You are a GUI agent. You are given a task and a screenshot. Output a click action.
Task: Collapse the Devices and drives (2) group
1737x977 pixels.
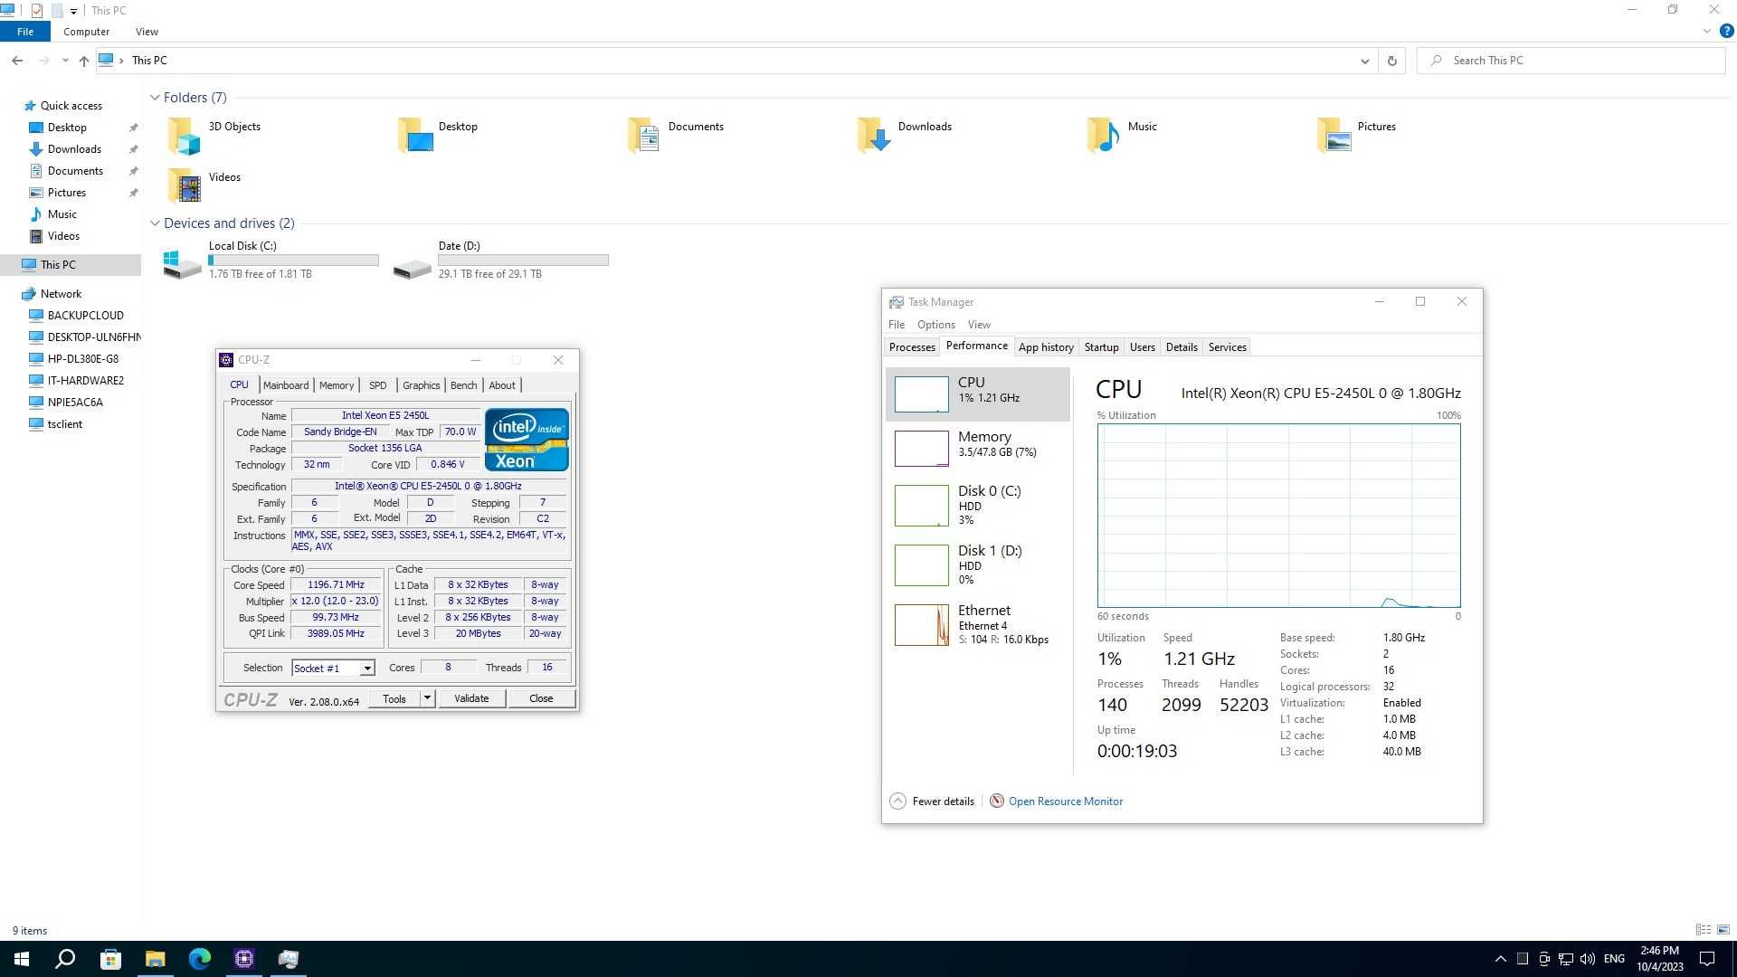click(156, 223)
